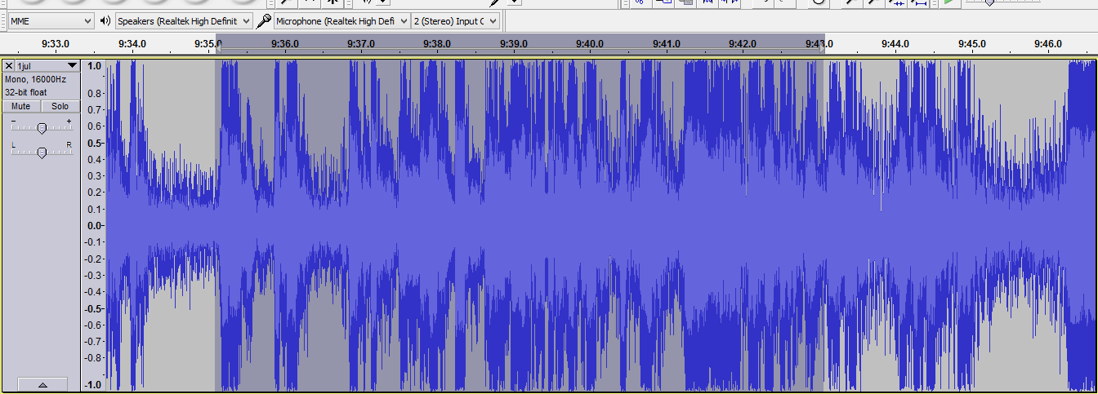Click timeline ruler at 9:44.0
Image resolution: width=1098 pixels, height=394 pixels.
click(x=895, y=43)
